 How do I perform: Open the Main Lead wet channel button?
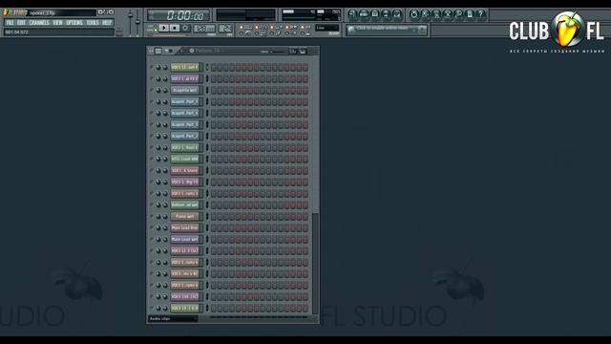click(x=184, y=239)
